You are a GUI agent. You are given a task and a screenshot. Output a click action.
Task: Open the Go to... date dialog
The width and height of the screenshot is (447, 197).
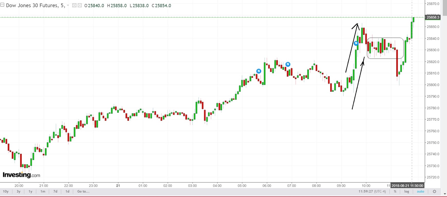(83, 191)
